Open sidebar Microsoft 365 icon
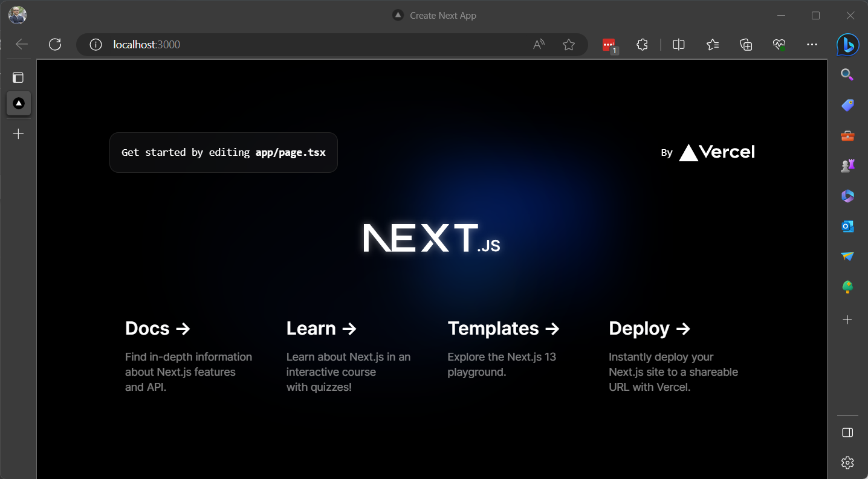 [847, 196]
